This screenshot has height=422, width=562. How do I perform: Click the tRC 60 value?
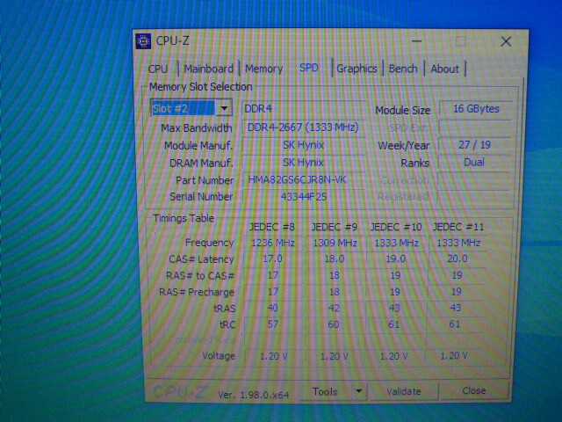click(334, 324)
